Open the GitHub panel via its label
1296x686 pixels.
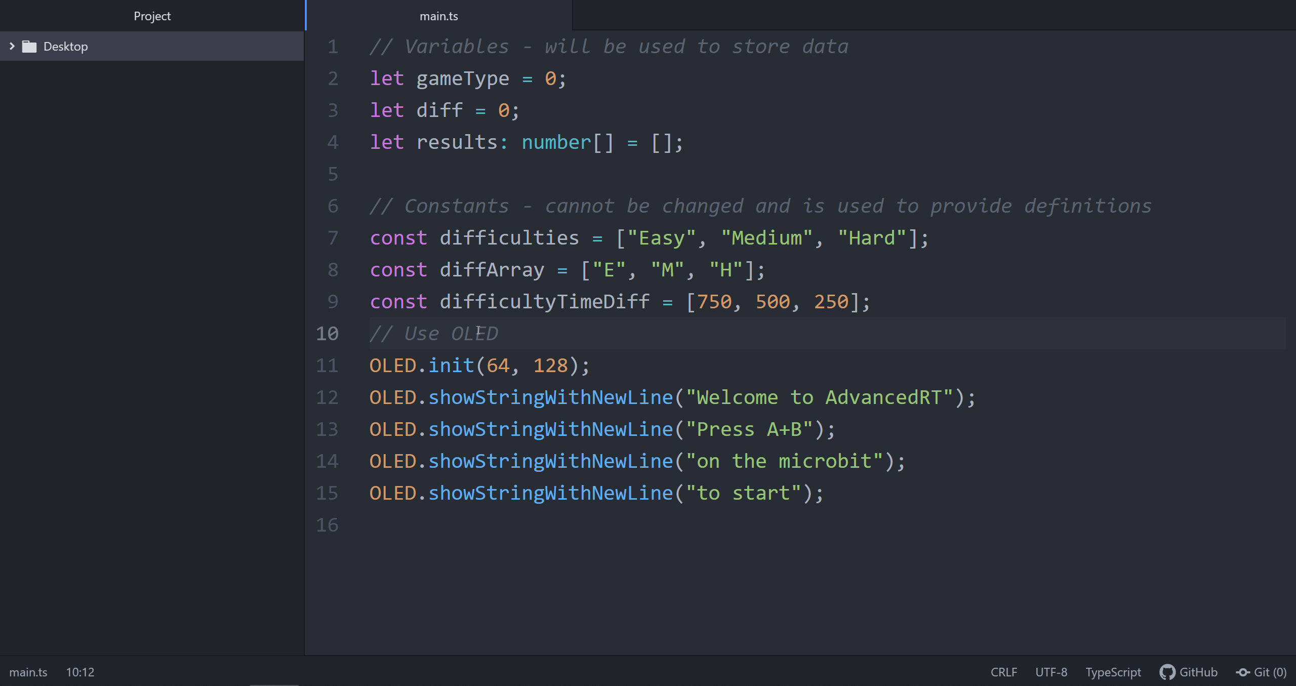pyautogui.click(x=1198, y=672)
